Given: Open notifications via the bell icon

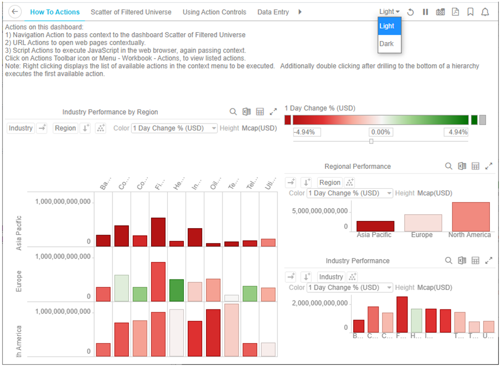Looking at the screenshot, I should tap(485, 12).
